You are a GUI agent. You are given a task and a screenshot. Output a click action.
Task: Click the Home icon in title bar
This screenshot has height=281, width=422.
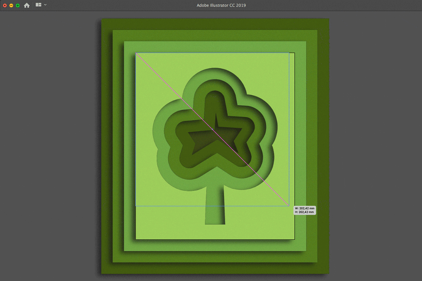pyautogui.click(x=27, y=5)
